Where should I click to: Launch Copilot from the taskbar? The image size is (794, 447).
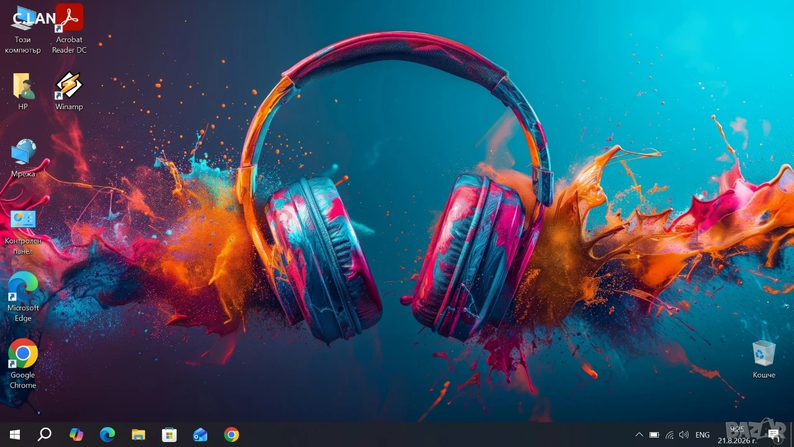coord(76,435)
